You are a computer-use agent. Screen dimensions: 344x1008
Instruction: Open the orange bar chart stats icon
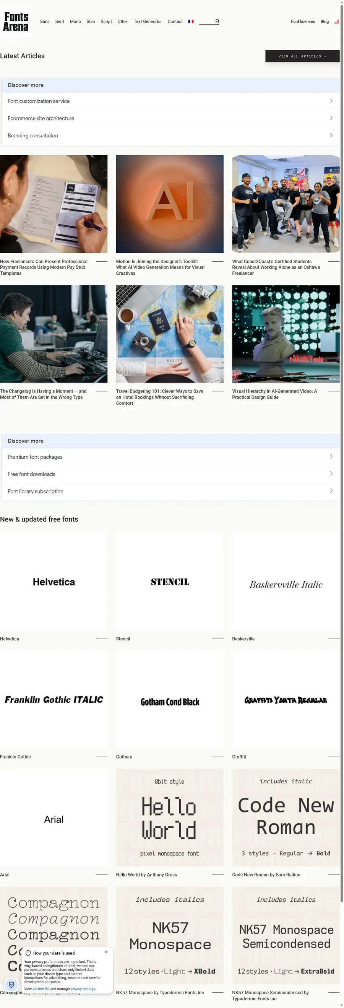pyautogui.click(x=337, y=21)
